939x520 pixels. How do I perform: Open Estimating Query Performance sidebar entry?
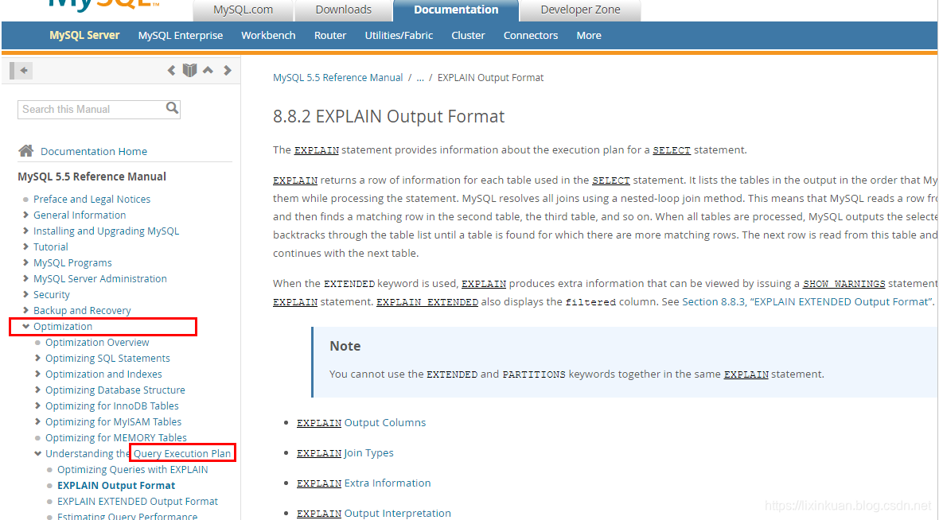pos(127,516)
